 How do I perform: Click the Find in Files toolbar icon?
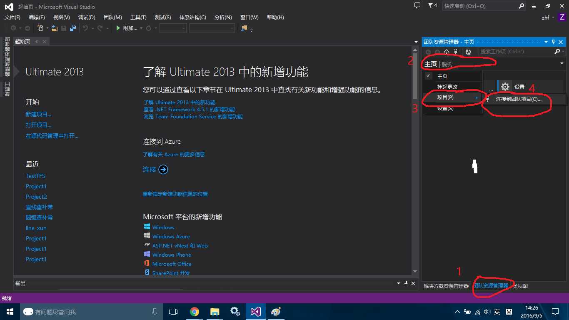coord(244,28)
